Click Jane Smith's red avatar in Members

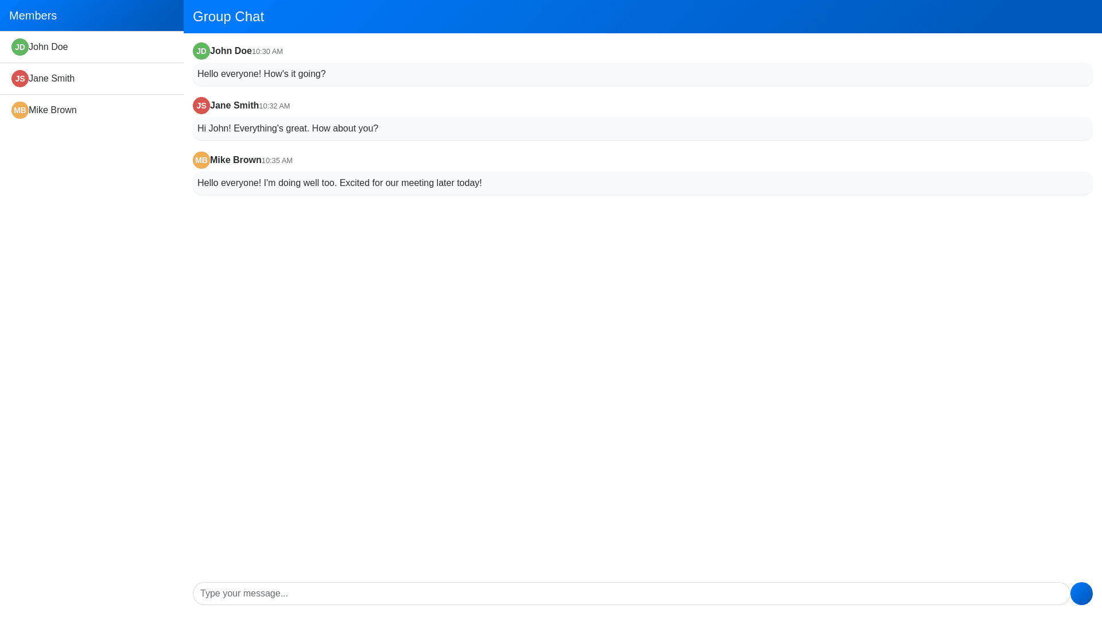point(20,79)
